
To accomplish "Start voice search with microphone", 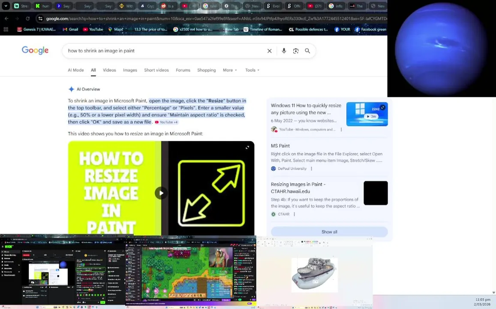I will pos(284,51).
